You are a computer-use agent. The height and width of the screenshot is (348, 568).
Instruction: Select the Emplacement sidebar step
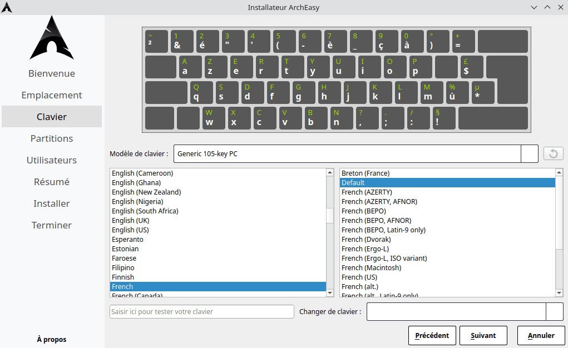click(x=52, y=95)
